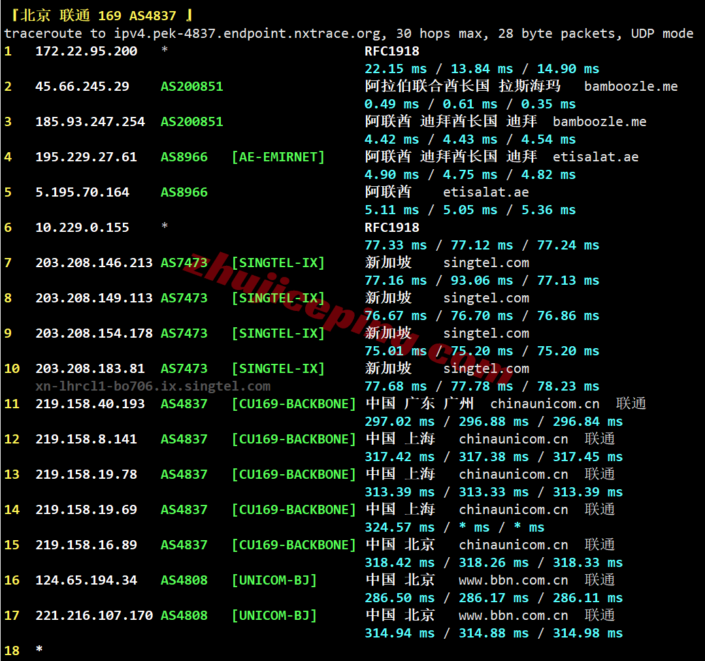Click IP address 5.195.70.164 at hop 5
Screen dimensions: 705x661
(82, 192)
